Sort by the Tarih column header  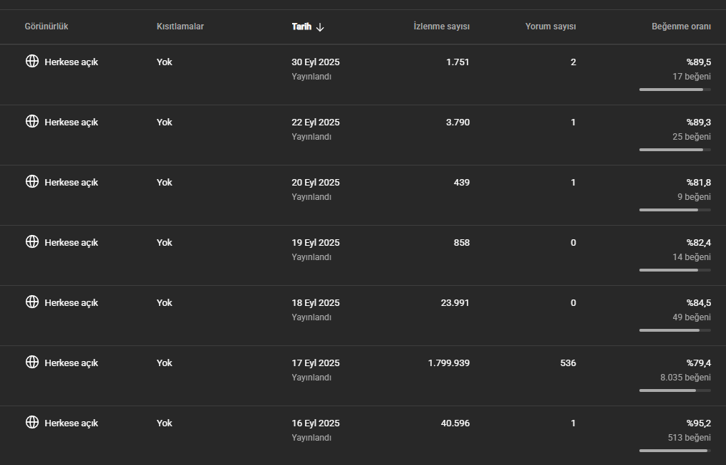pyautogui.click(x=301, y=27)
